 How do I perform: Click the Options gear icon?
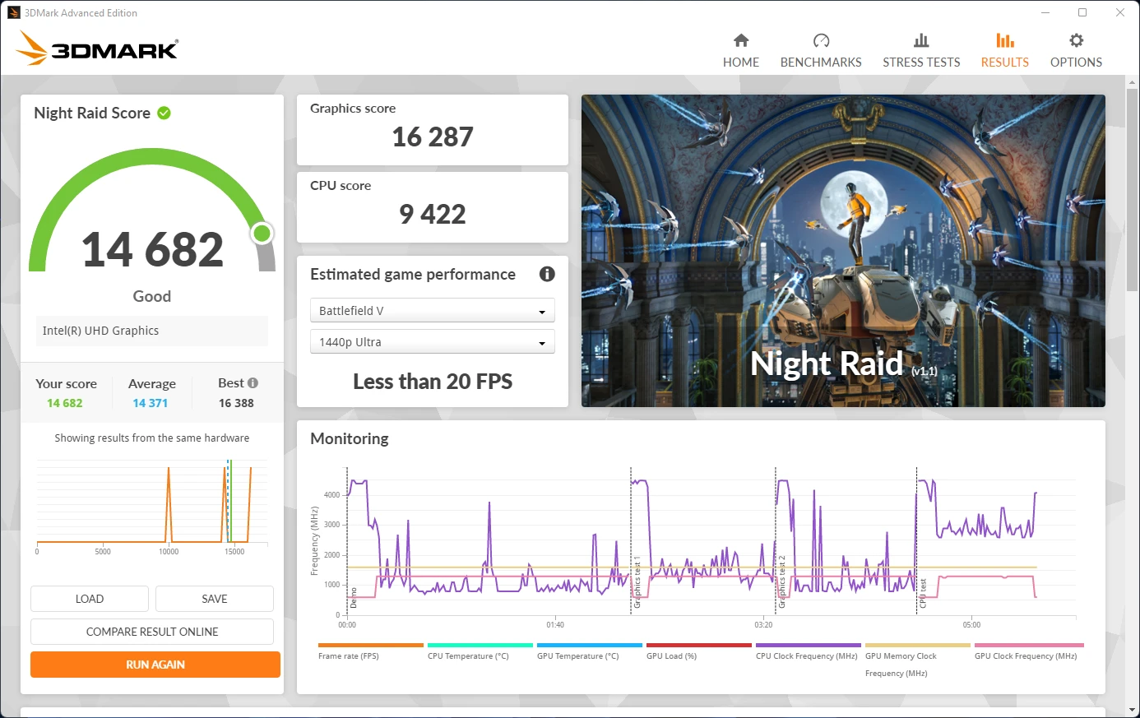tap(1076, 40)
